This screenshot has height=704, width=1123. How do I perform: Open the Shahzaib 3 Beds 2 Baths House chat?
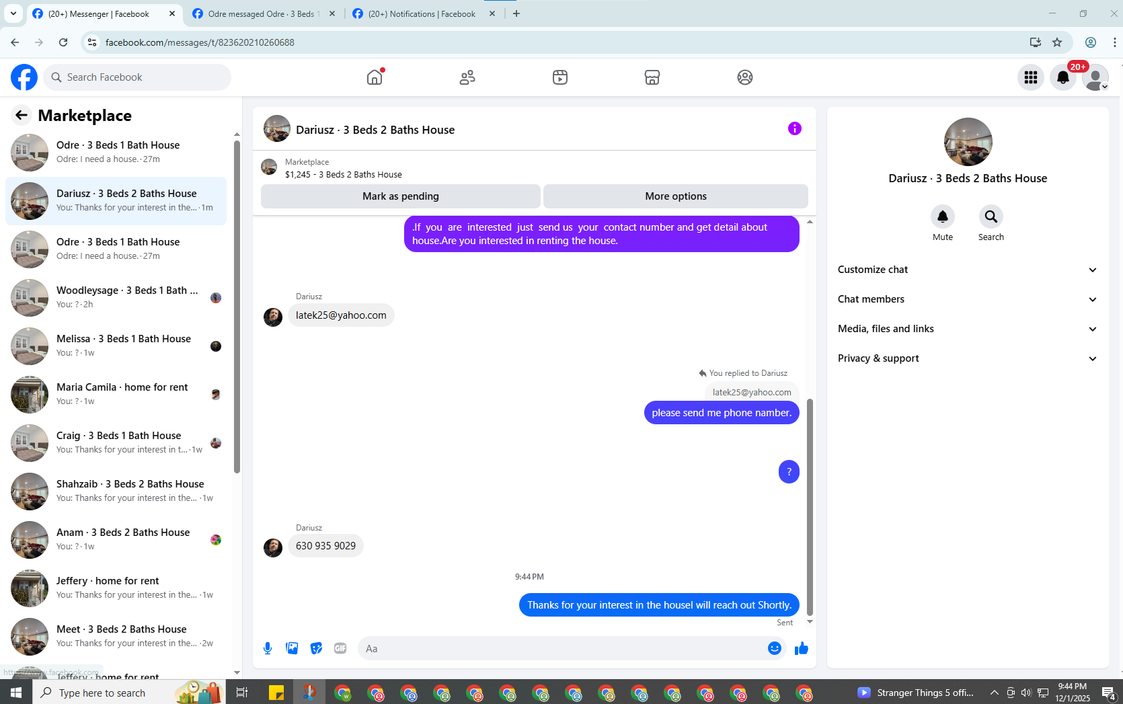pos(116,492)
